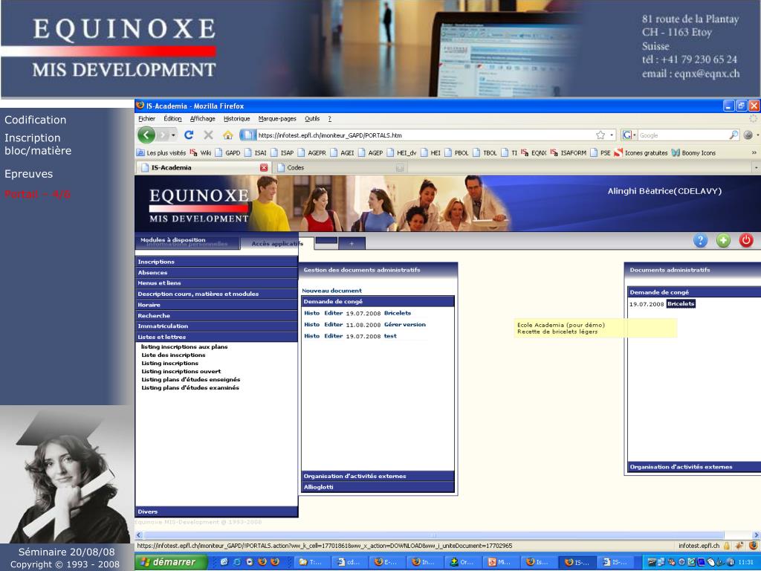Expand the Menus et liens section
This screenshot has width=761, height=571.
pos(216,283)
